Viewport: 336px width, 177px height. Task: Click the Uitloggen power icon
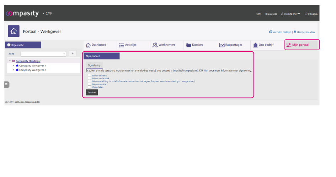pos(306,14)
